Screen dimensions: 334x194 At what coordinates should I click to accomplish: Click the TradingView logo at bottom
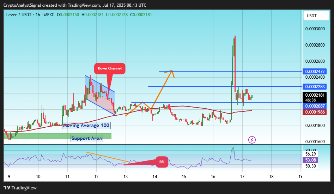pyautogui.click(x=20, y=188)
